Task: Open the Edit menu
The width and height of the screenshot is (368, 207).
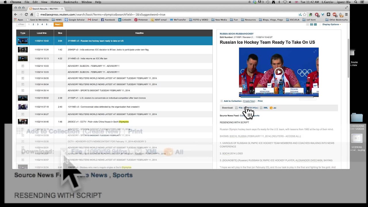Action: 35,2
